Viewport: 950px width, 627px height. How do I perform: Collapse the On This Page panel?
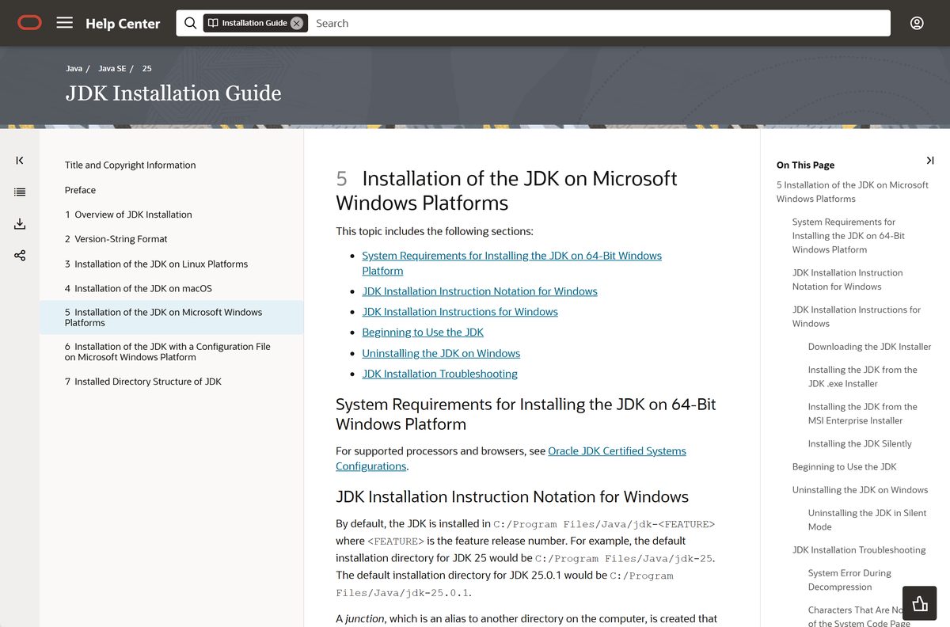click(930, 161)
